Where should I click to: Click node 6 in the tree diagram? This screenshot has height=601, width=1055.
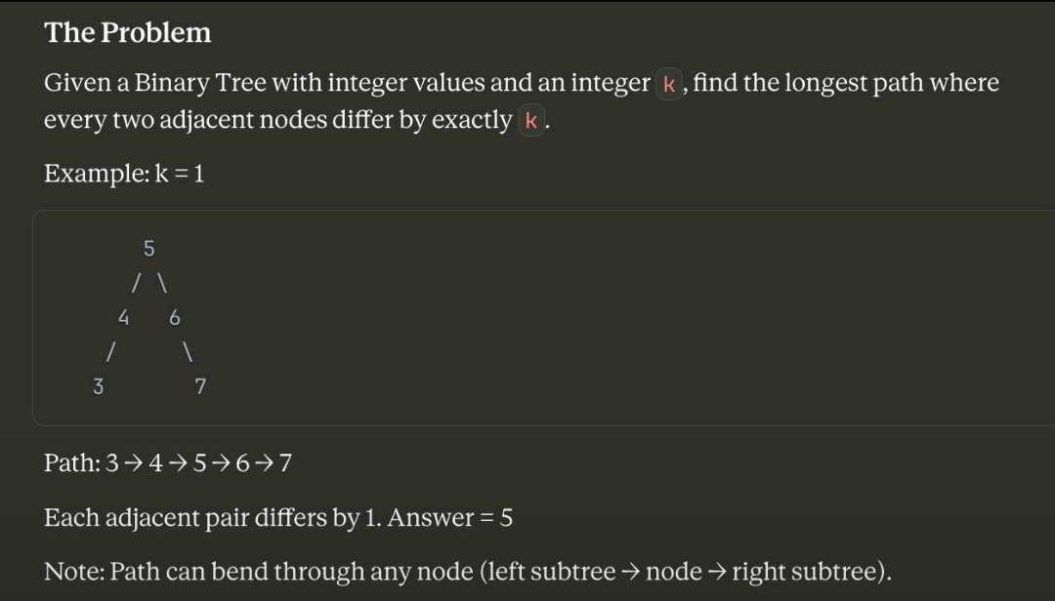coord(175,317)
